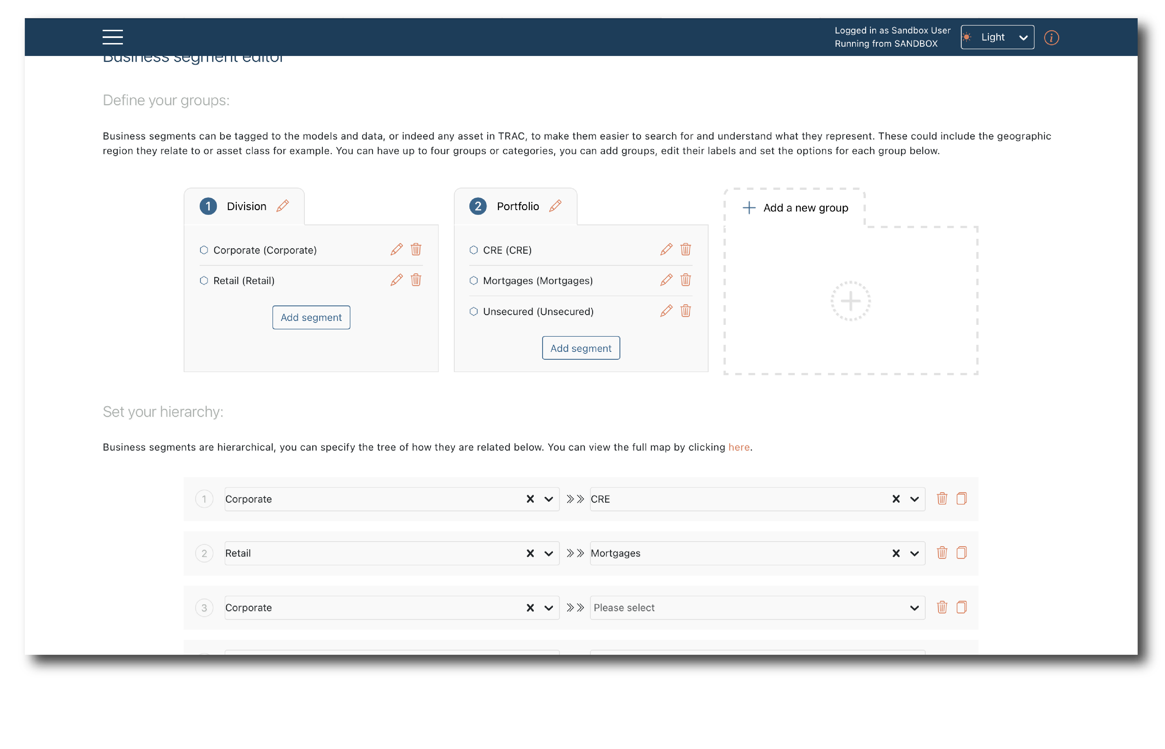
Task: Clear Corporate selection in hierarchy row 1
Action: tap(530, 499)
